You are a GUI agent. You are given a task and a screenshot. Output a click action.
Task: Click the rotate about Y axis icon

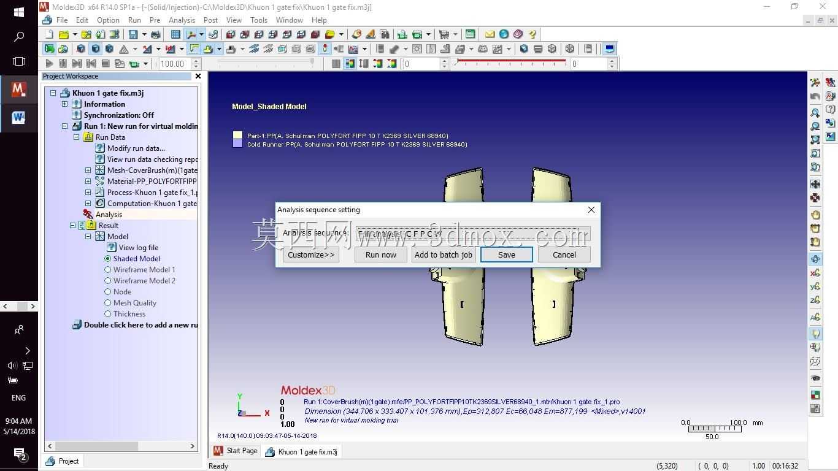(815, 286)
